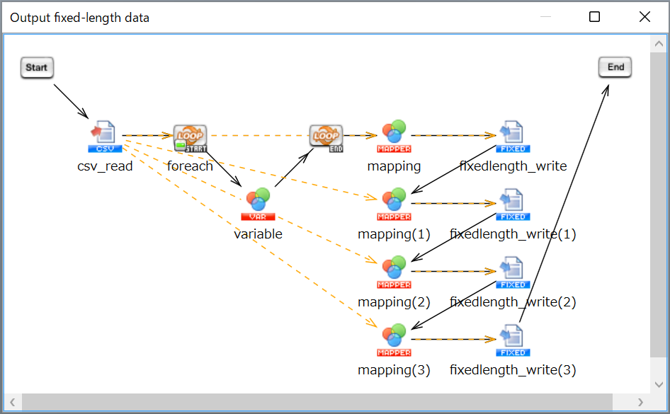Select the mapping(2) mapper icon
The height and width of the screenshot is (414, 670).
(394, 272)
